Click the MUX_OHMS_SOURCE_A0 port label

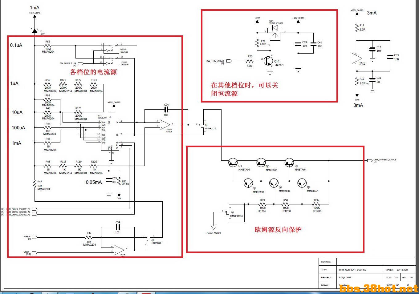(x=19, y=215)
